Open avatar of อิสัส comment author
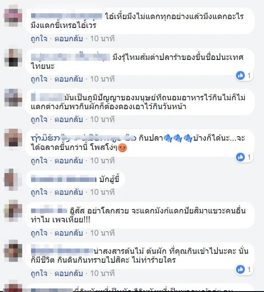264x292 pixels. click(13, 211)
